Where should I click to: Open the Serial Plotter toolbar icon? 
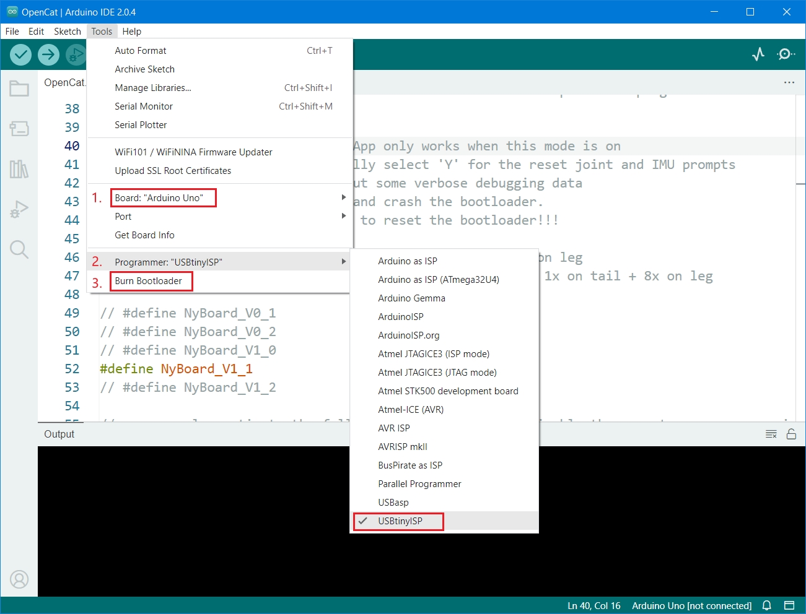point(758,54)
